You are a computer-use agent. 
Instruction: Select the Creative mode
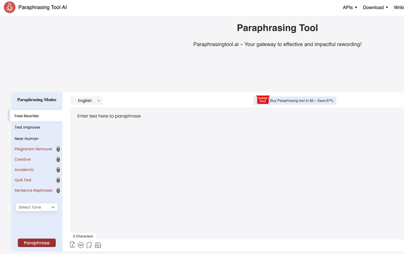[23, 159]
